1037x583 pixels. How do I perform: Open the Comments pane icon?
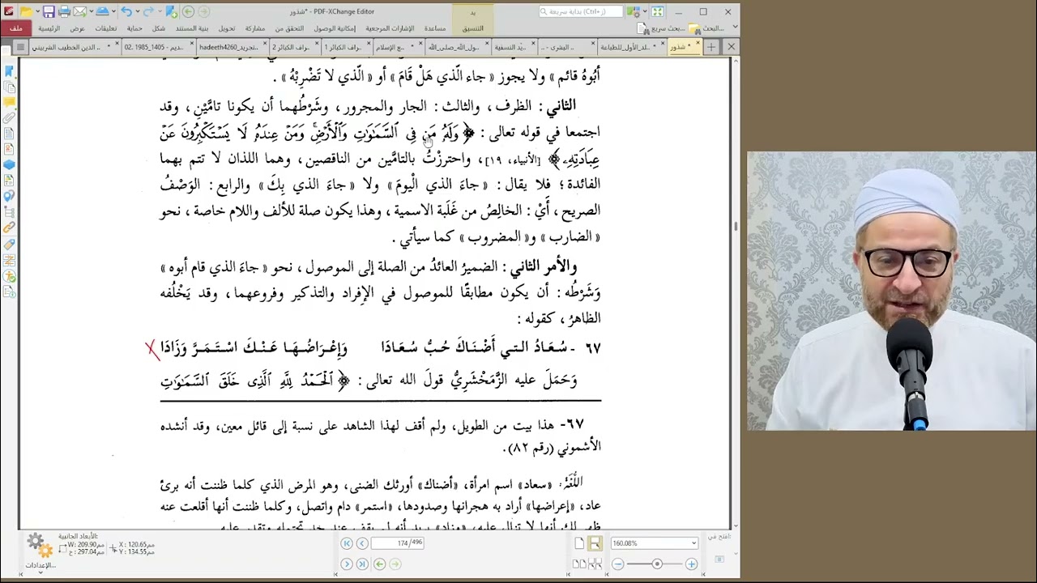(x=9, y=102)
